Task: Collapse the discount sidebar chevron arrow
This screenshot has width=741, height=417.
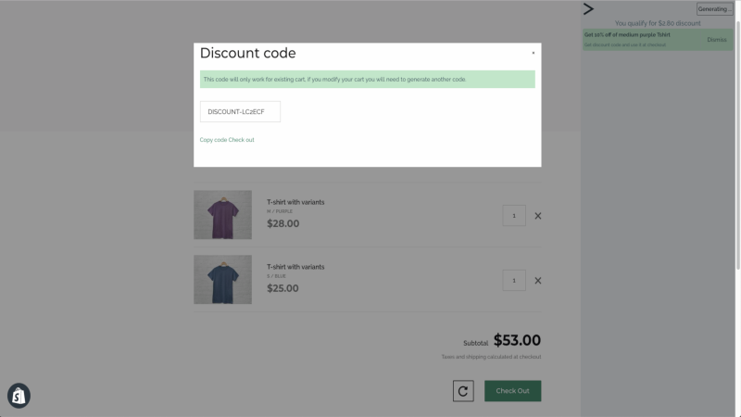Action: (x=588, y=9)
